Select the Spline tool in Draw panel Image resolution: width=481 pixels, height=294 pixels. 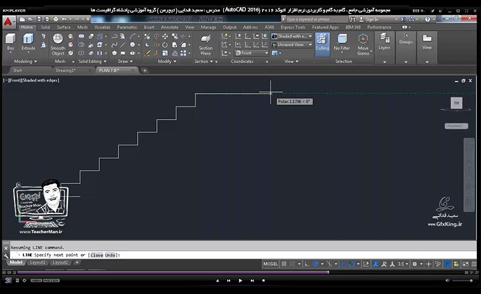(114, 45)
